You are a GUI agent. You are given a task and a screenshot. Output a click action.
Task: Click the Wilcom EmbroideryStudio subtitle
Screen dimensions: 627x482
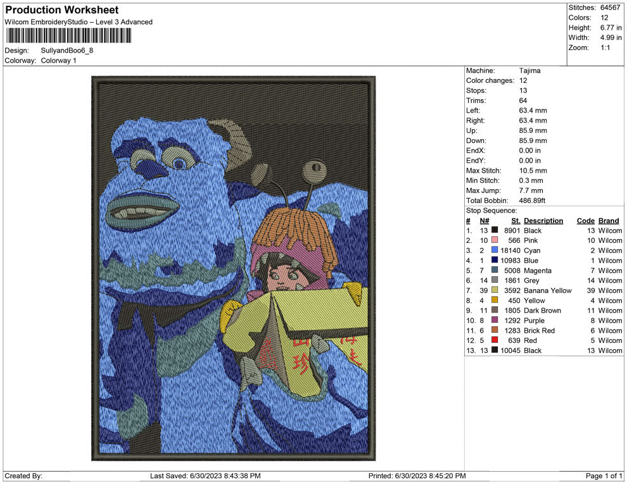pyautogui.click(x=79, y=22)
